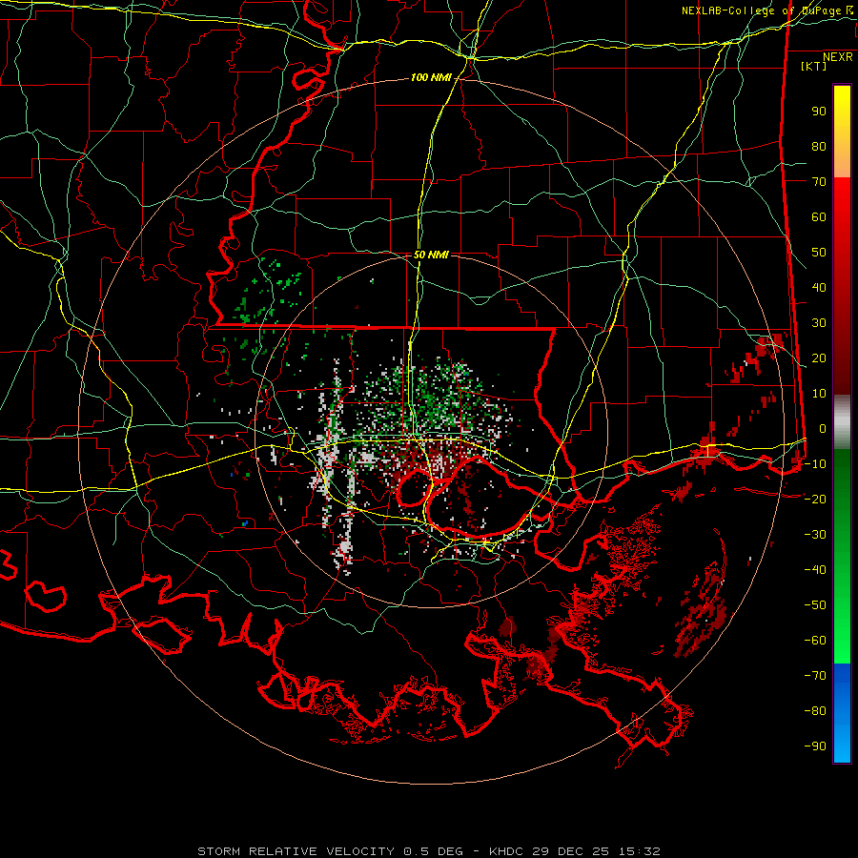Click the -40 scale value
The image size is (858, 858).
coord(815,570)
